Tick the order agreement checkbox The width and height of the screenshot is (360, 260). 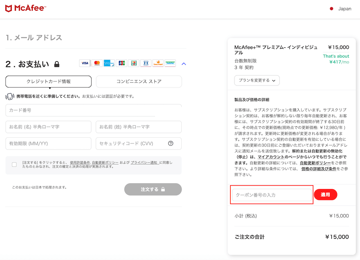coord(14,164)
